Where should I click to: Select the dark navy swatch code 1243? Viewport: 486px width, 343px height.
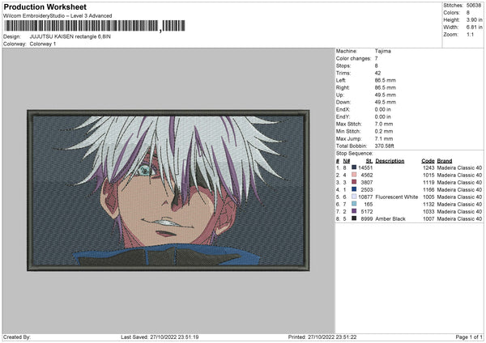pos(354,167)
